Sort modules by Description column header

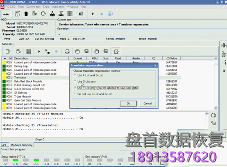pyautogui.click(x=41, y=58)
